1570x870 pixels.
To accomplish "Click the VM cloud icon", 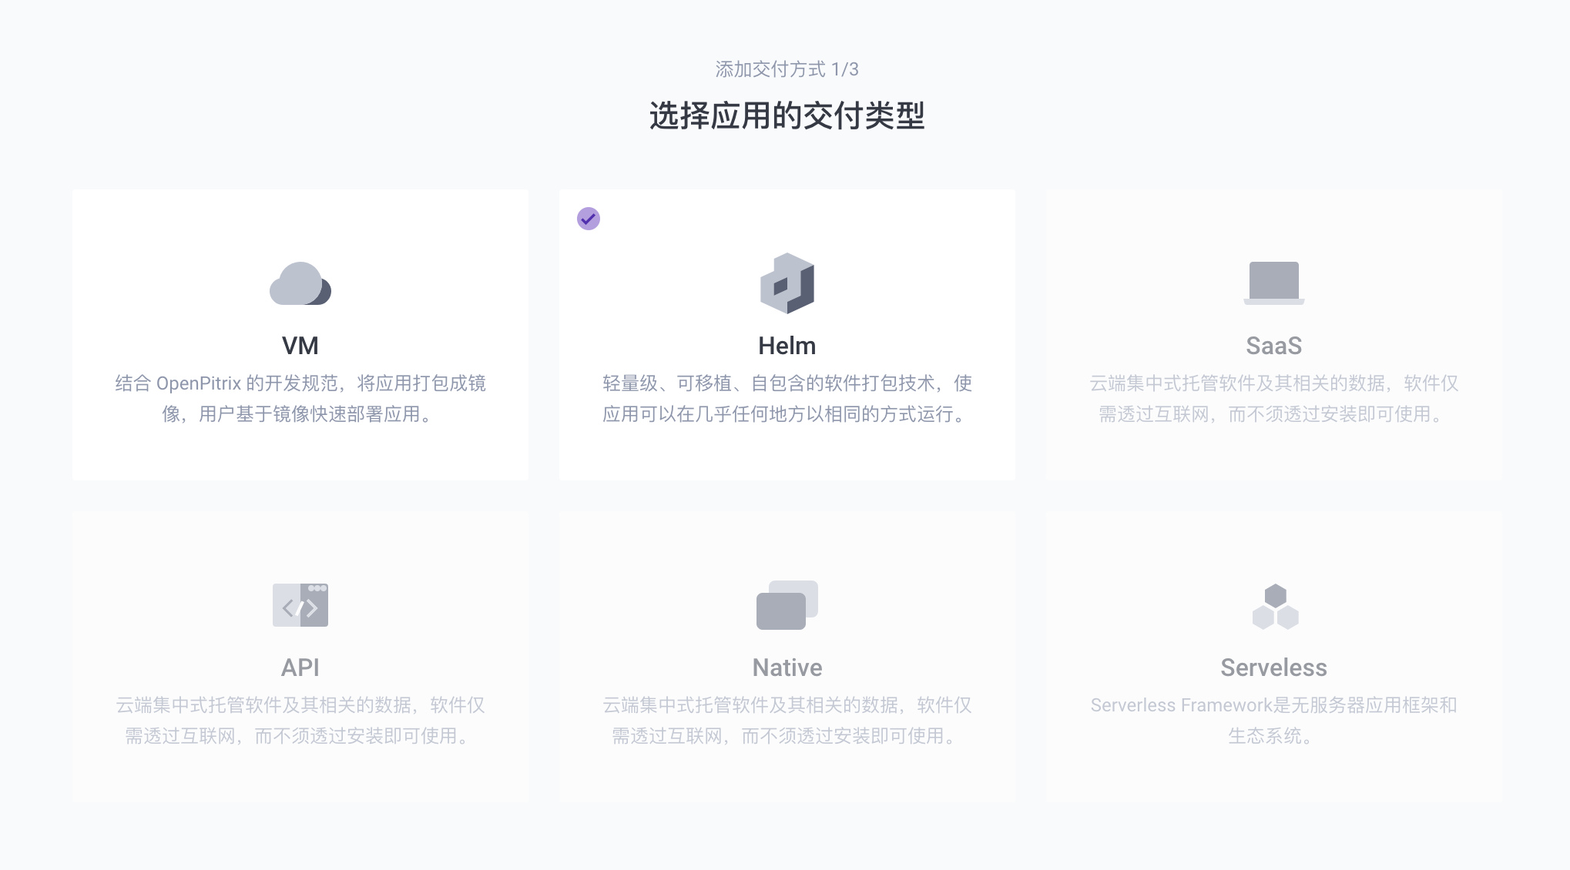I will [x=300, y=283].
